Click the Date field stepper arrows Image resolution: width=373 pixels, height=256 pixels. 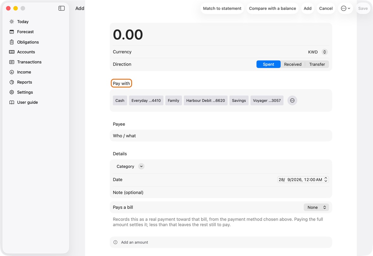click(x=326, y=180)
